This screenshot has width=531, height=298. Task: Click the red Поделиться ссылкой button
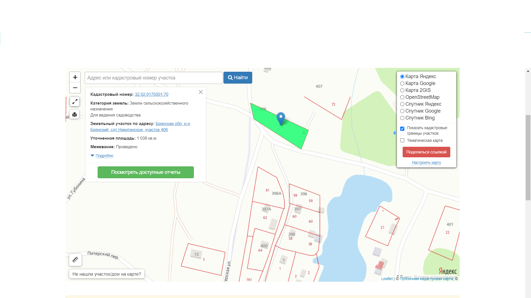coord(426,152)
